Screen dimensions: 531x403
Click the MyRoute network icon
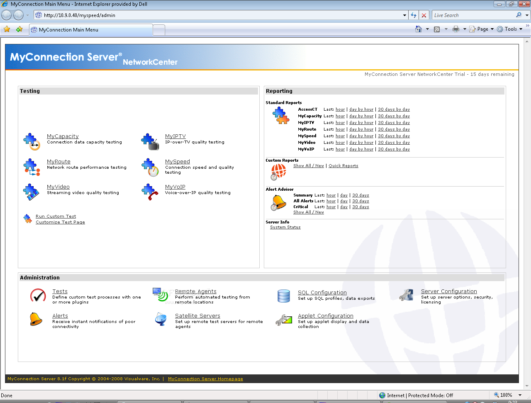tap(32, 167)
